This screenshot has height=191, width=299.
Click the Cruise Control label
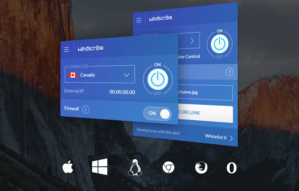coord(189,56)
